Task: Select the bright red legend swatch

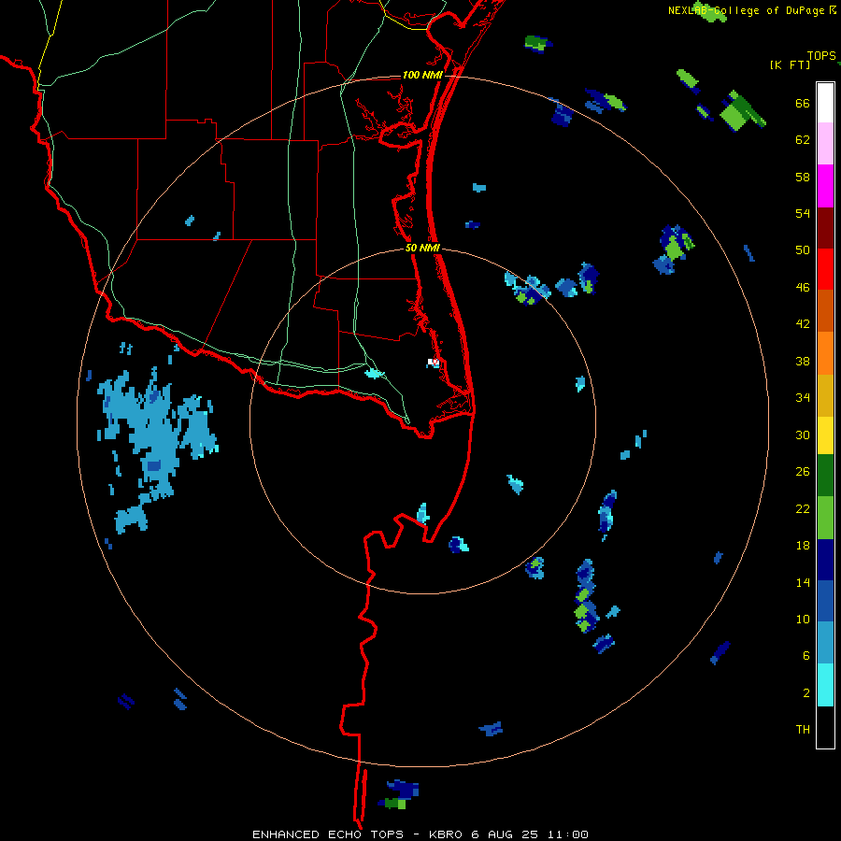Action: pos(825,269)
